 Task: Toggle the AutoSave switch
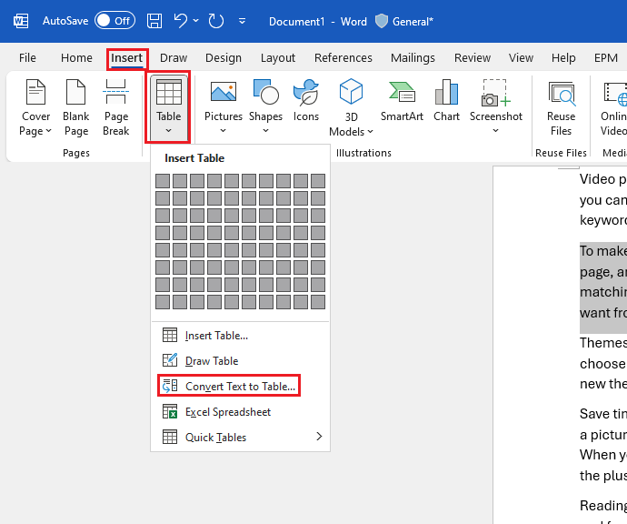[114, 20]
